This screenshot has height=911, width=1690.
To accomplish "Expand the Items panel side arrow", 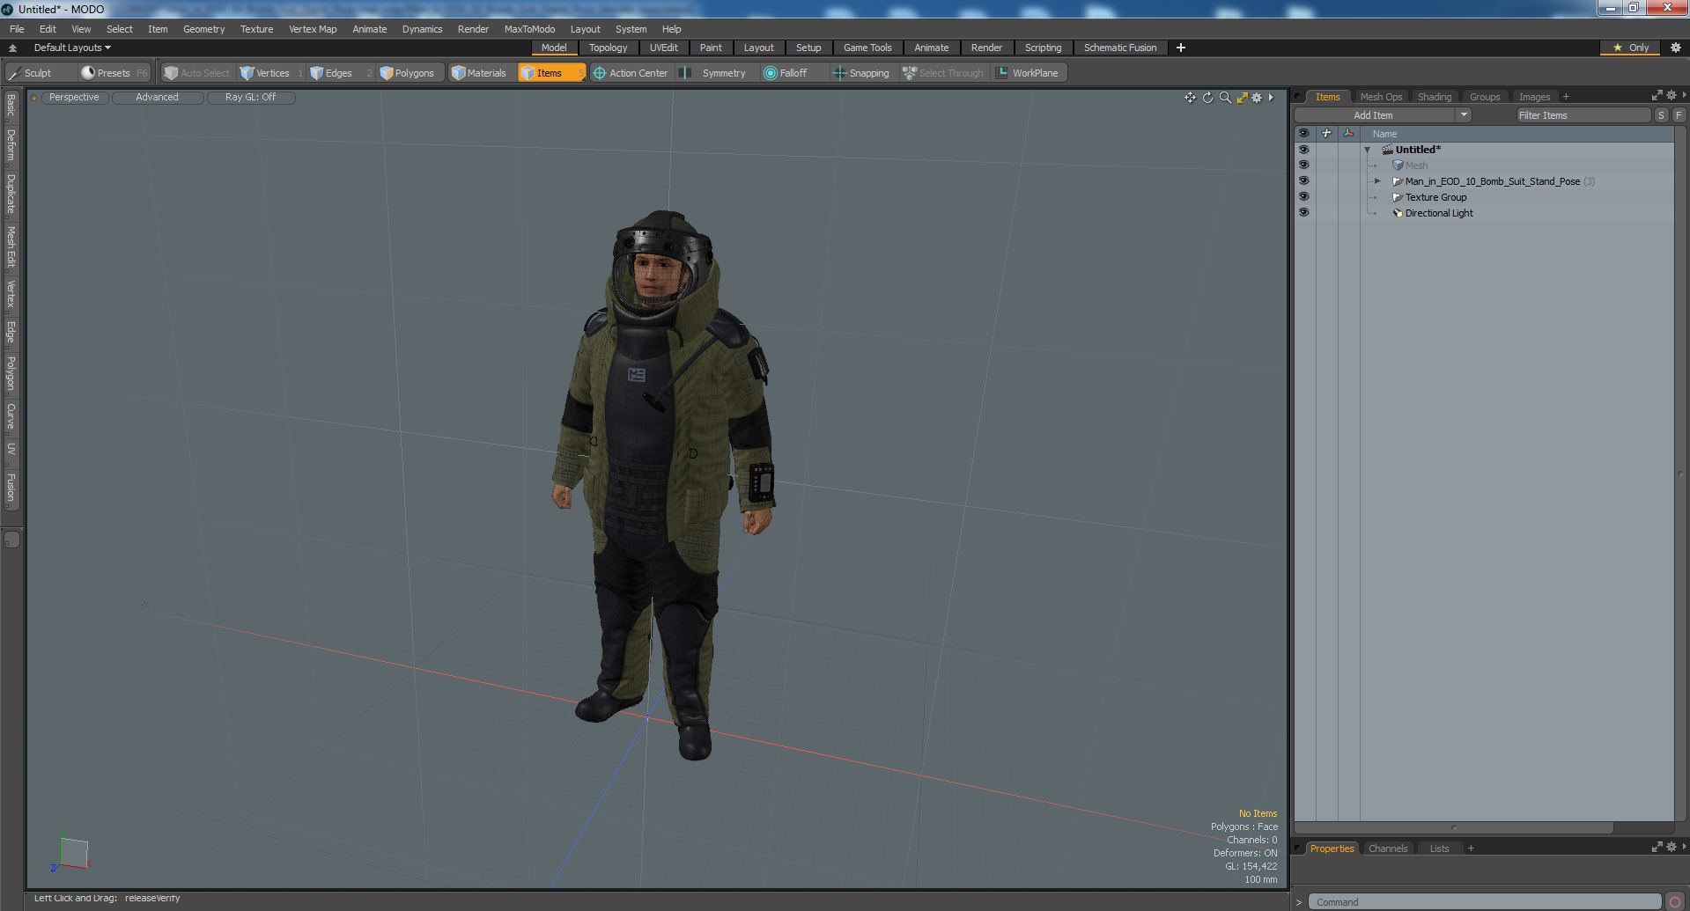I will click(x=1684, y=95).
